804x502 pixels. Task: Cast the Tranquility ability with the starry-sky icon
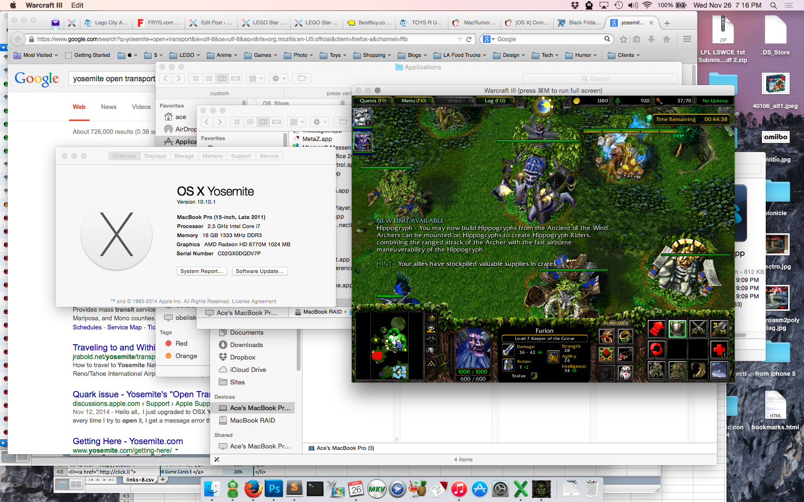point(719,370)
